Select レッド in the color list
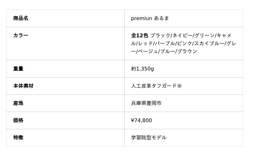 144,43
